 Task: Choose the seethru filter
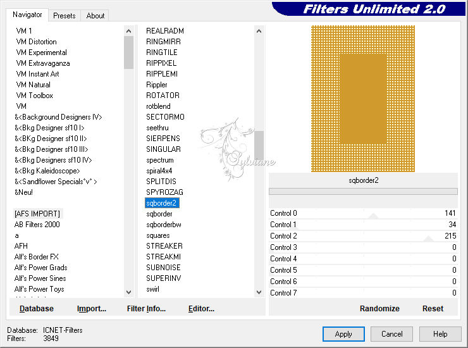pyautogui.click(x=157, y=128)
